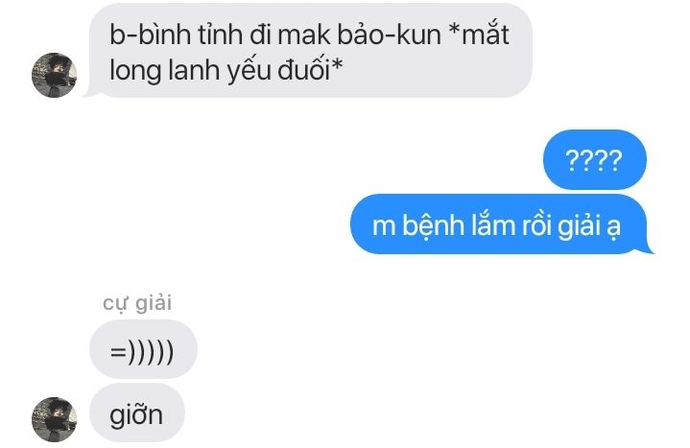The width and height of the screenshot is (690, 448).
Task: Click the word 'mak' in received message
Action: (304, 35)
